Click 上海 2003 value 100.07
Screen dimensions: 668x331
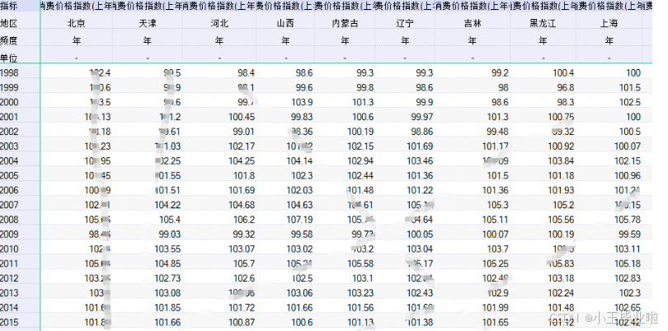[628, 147]
